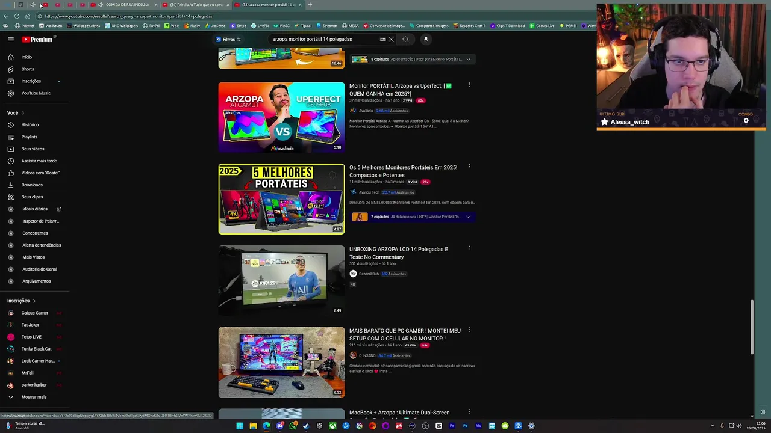Open the AdSense bookmark
This screenshot has width=771, height=433.
[x=215, y=26]
